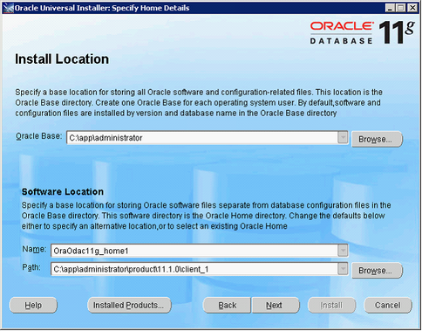422x331 pixels.
Task: Click the Oracle Database 11g logo
Action: click(x=362, y=32)
